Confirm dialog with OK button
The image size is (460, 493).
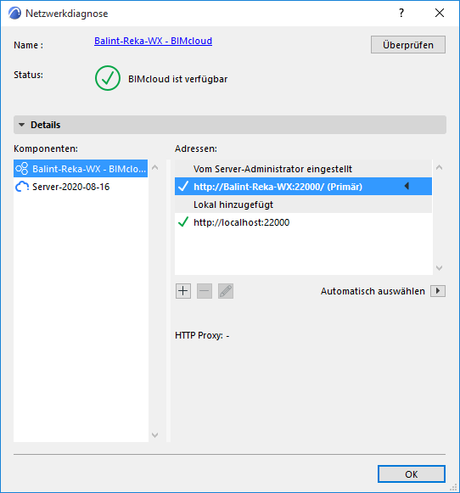tap(412, 473)
